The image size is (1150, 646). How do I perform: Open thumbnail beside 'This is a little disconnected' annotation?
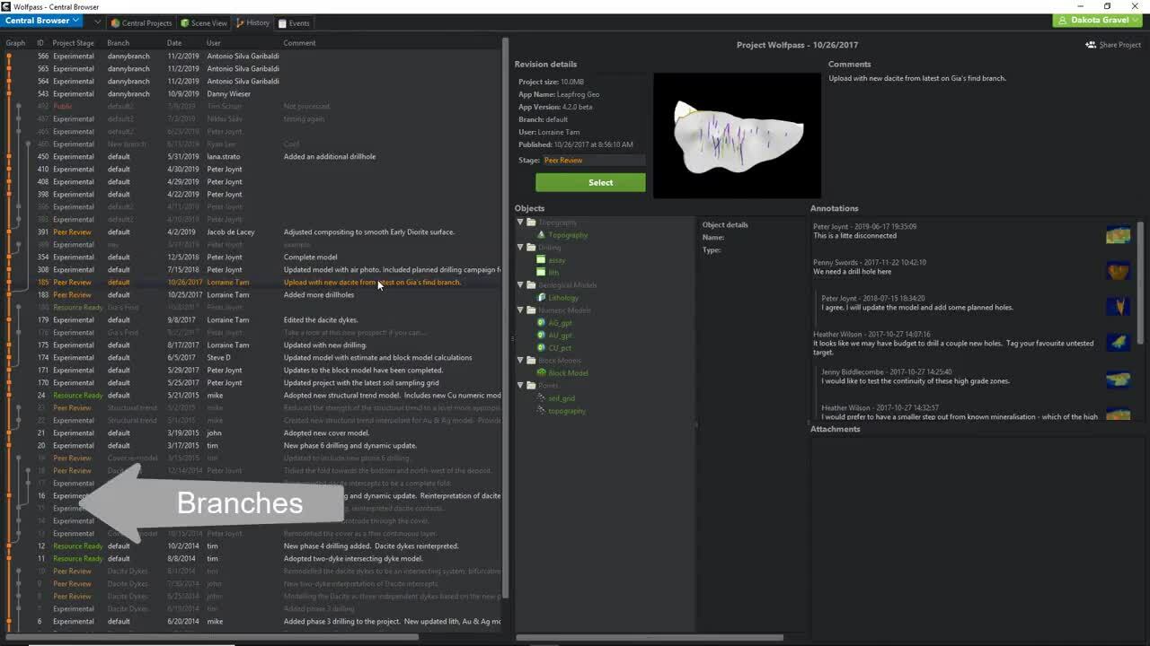pos(1119,235)
